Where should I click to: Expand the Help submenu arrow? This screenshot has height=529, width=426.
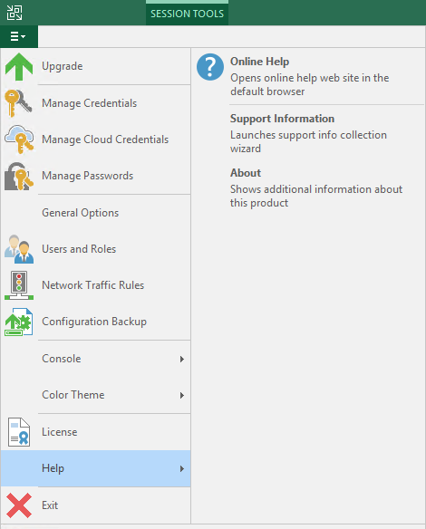182,468
